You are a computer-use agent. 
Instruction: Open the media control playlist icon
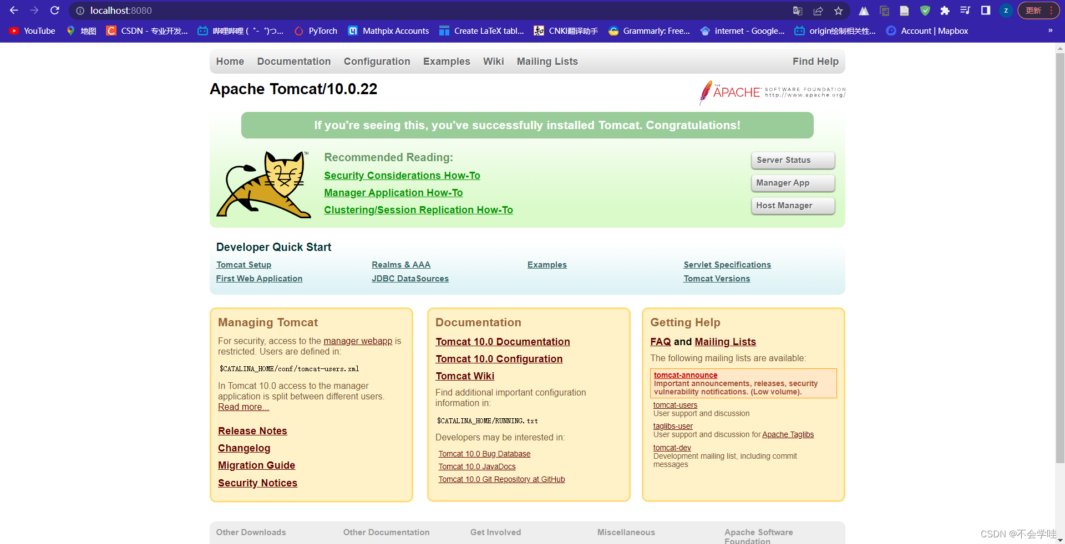(965, 11)
